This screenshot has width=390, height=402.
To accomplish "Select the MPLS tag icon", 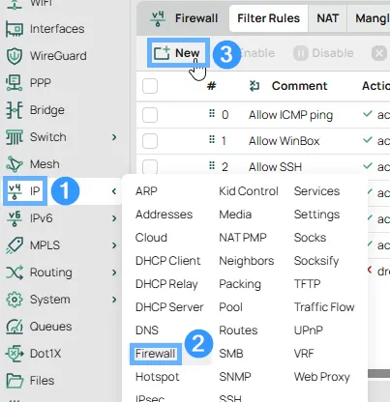I will [x=15, y=245].
